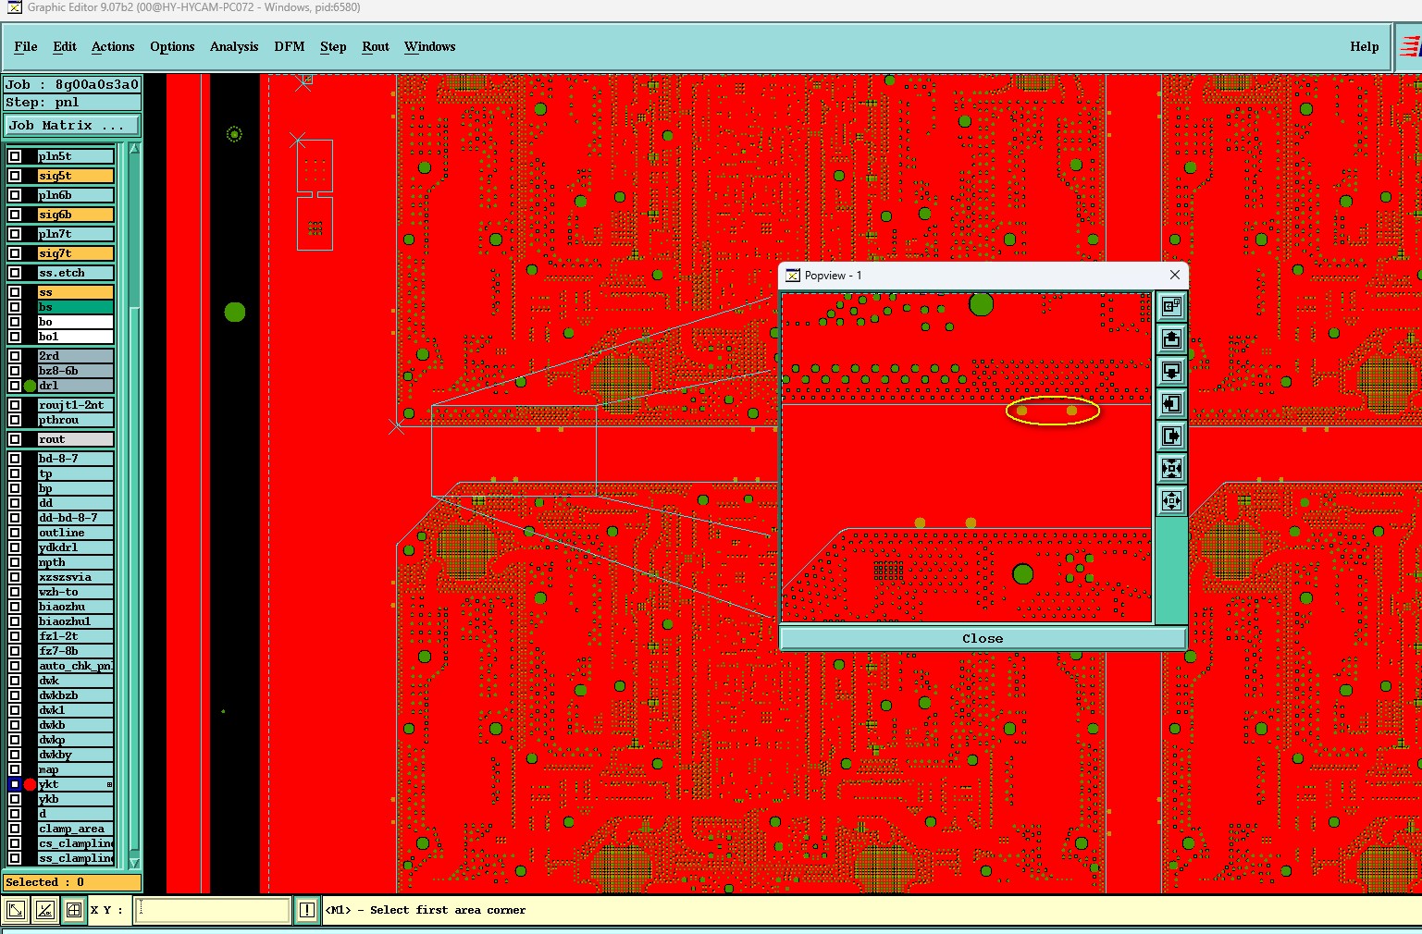Click the pan-down icon in Popview
Viewport: 1422px width, 934px height.
[x=1171, y=371]
